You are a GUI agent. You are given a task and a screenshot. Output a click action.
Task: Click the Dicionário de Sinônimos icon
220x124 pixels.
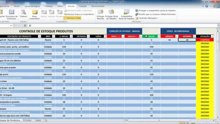tap(12, 13)
